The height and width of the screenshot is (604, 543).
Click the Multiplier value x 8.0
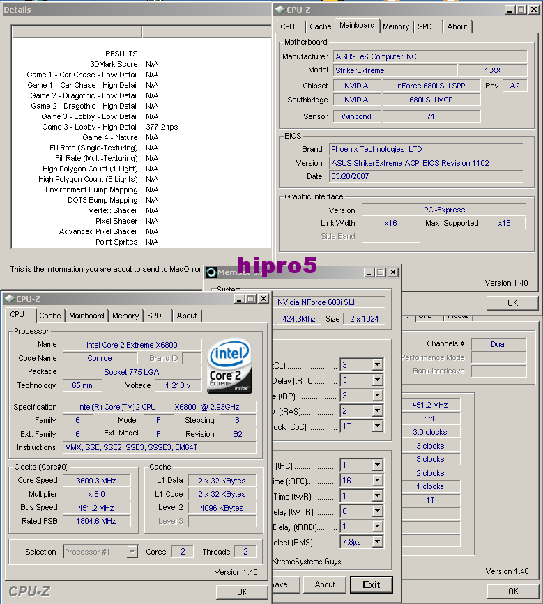[96, 494]
